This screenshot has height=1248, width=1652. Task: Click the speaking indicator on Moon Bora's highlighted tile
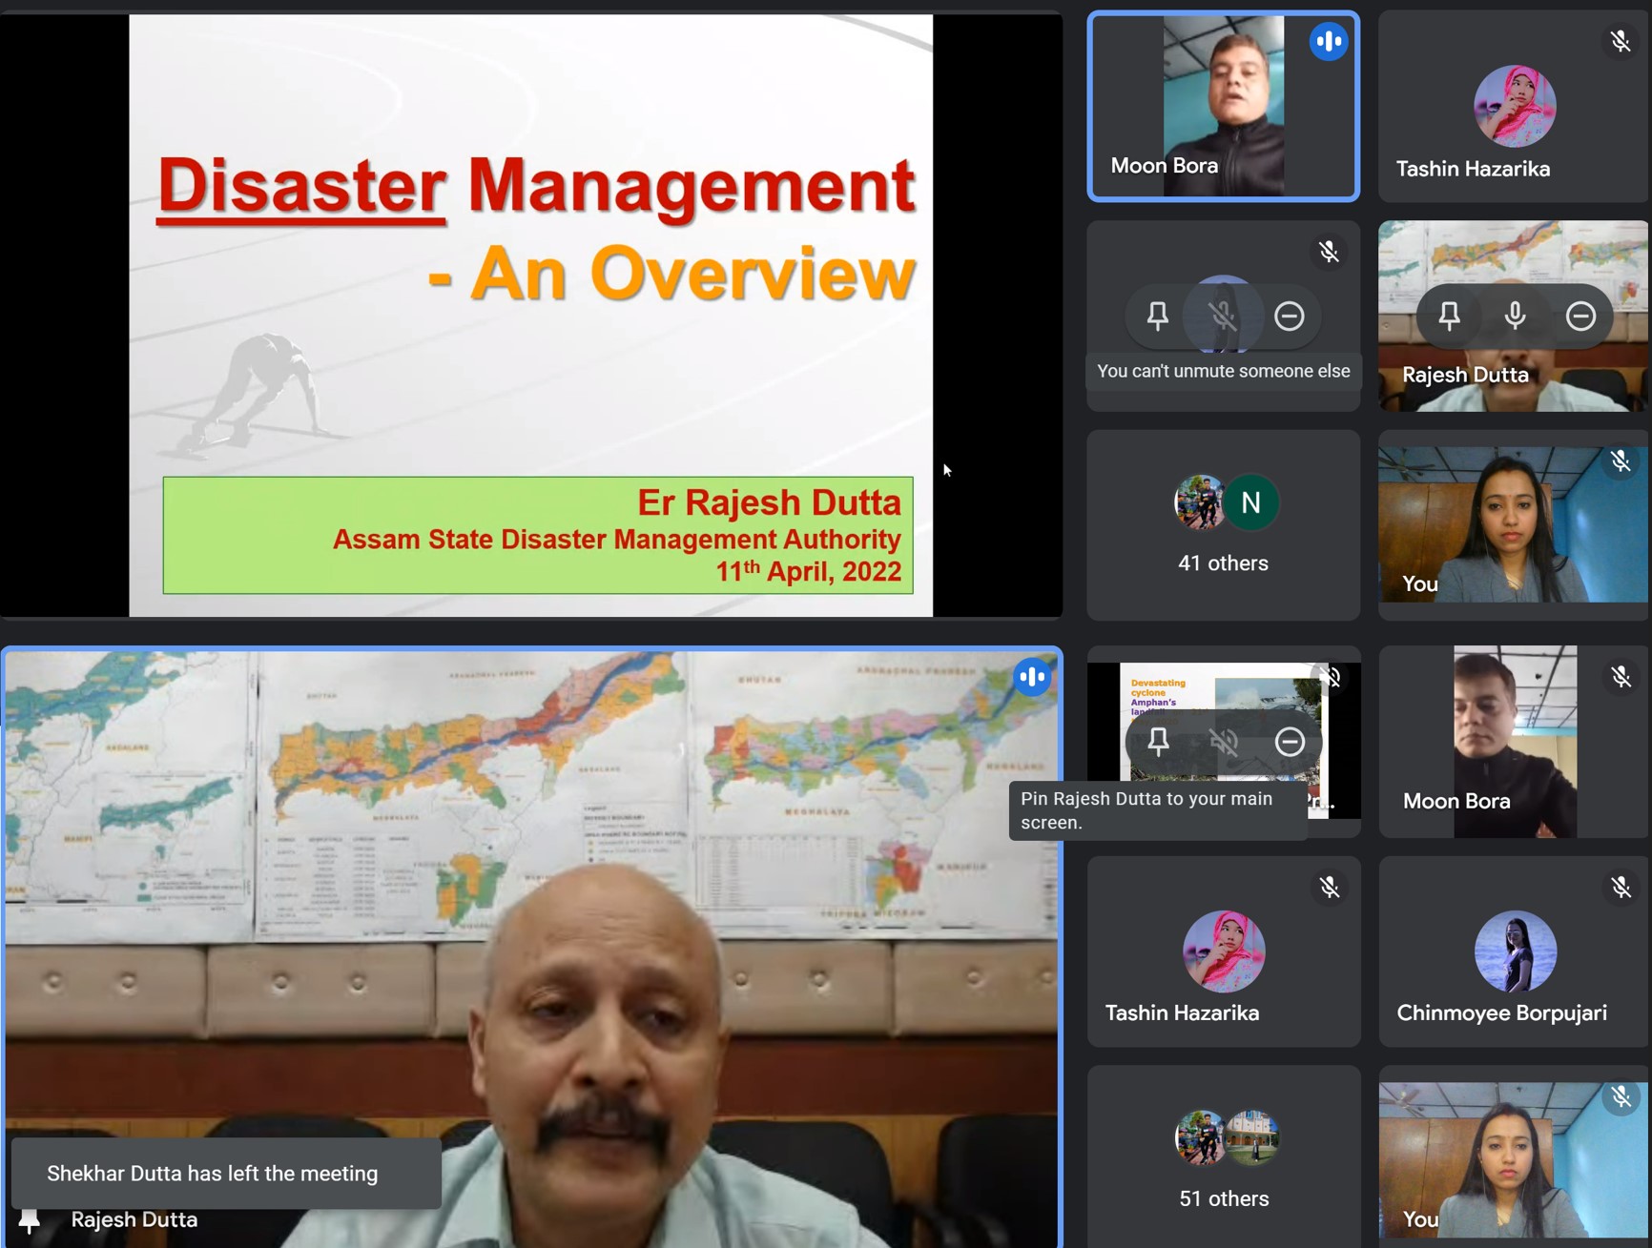point(1328,41)
